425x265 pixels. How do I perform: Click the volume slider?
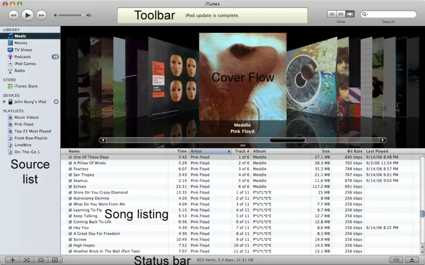click(x=71, y=15)
